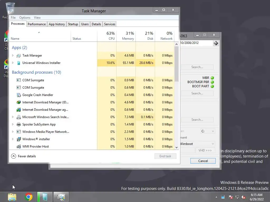Viewport: 270px width, 202px height.
Task: Click the BOOT PART green status indicator
Action: (x=212, y=86)
